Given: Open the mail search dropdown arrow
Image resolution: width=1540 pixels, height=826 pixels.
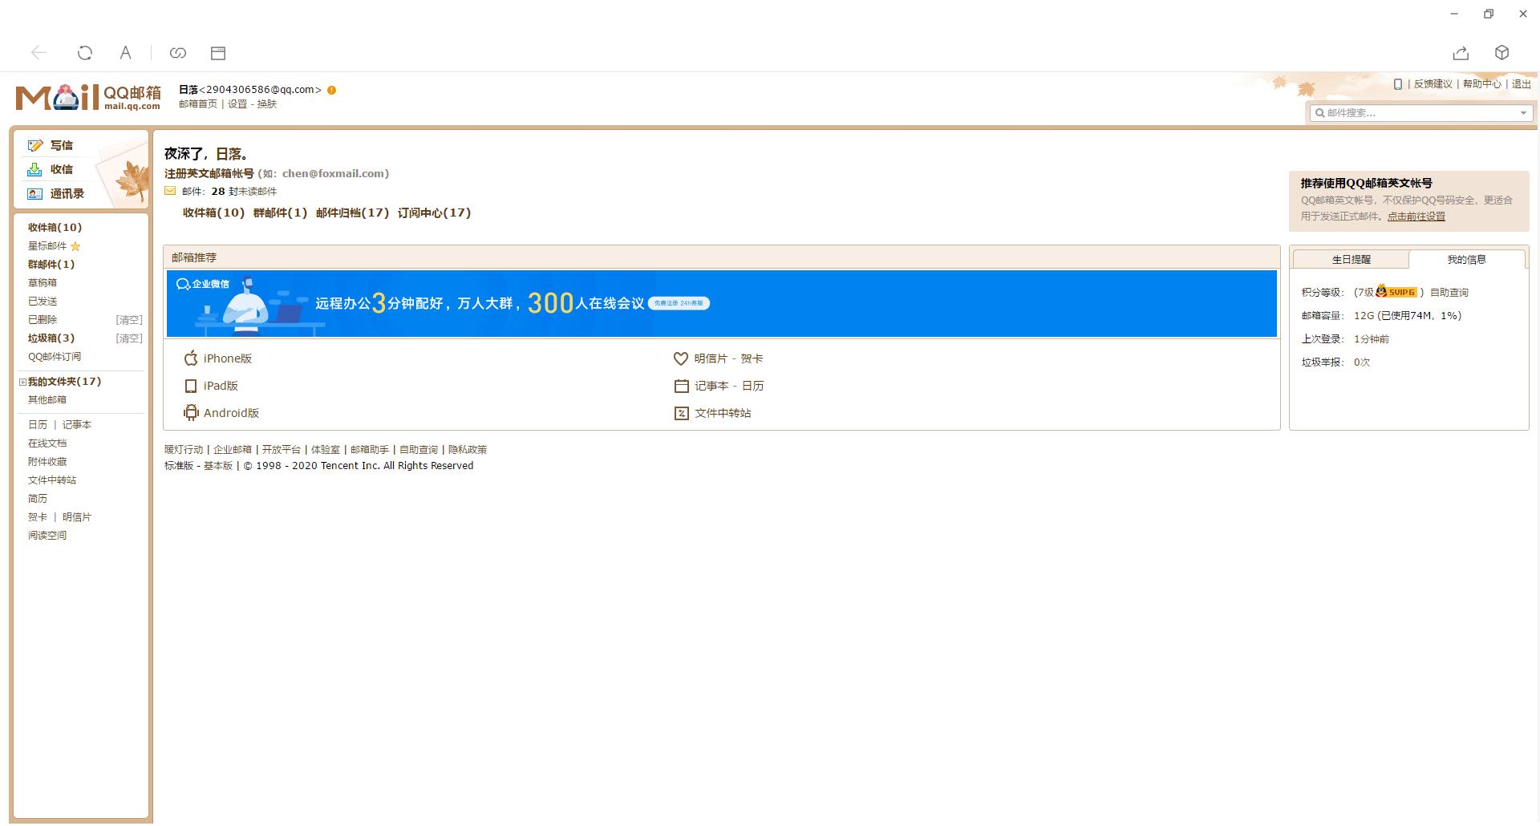Looking at the screenshot, I should click(x=1523, y=113).
